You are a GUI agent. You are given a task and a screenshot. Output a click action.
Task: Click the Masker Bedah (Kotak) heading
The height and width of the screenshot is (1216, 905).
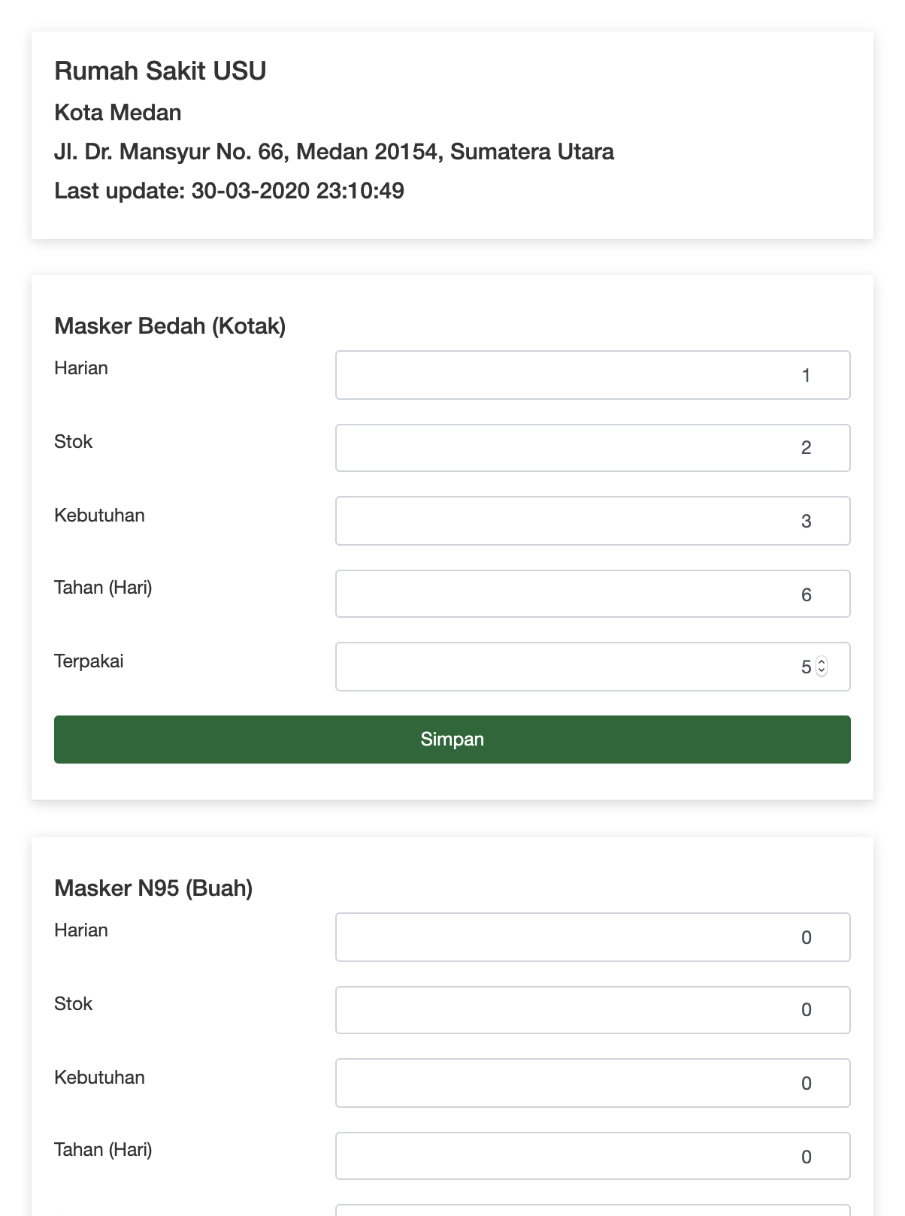(x=170, y=326)
